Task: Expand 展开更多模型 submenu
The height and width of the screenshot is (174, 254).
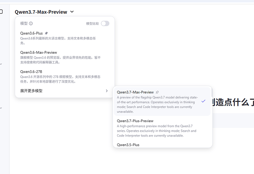Action: (65, 91)
